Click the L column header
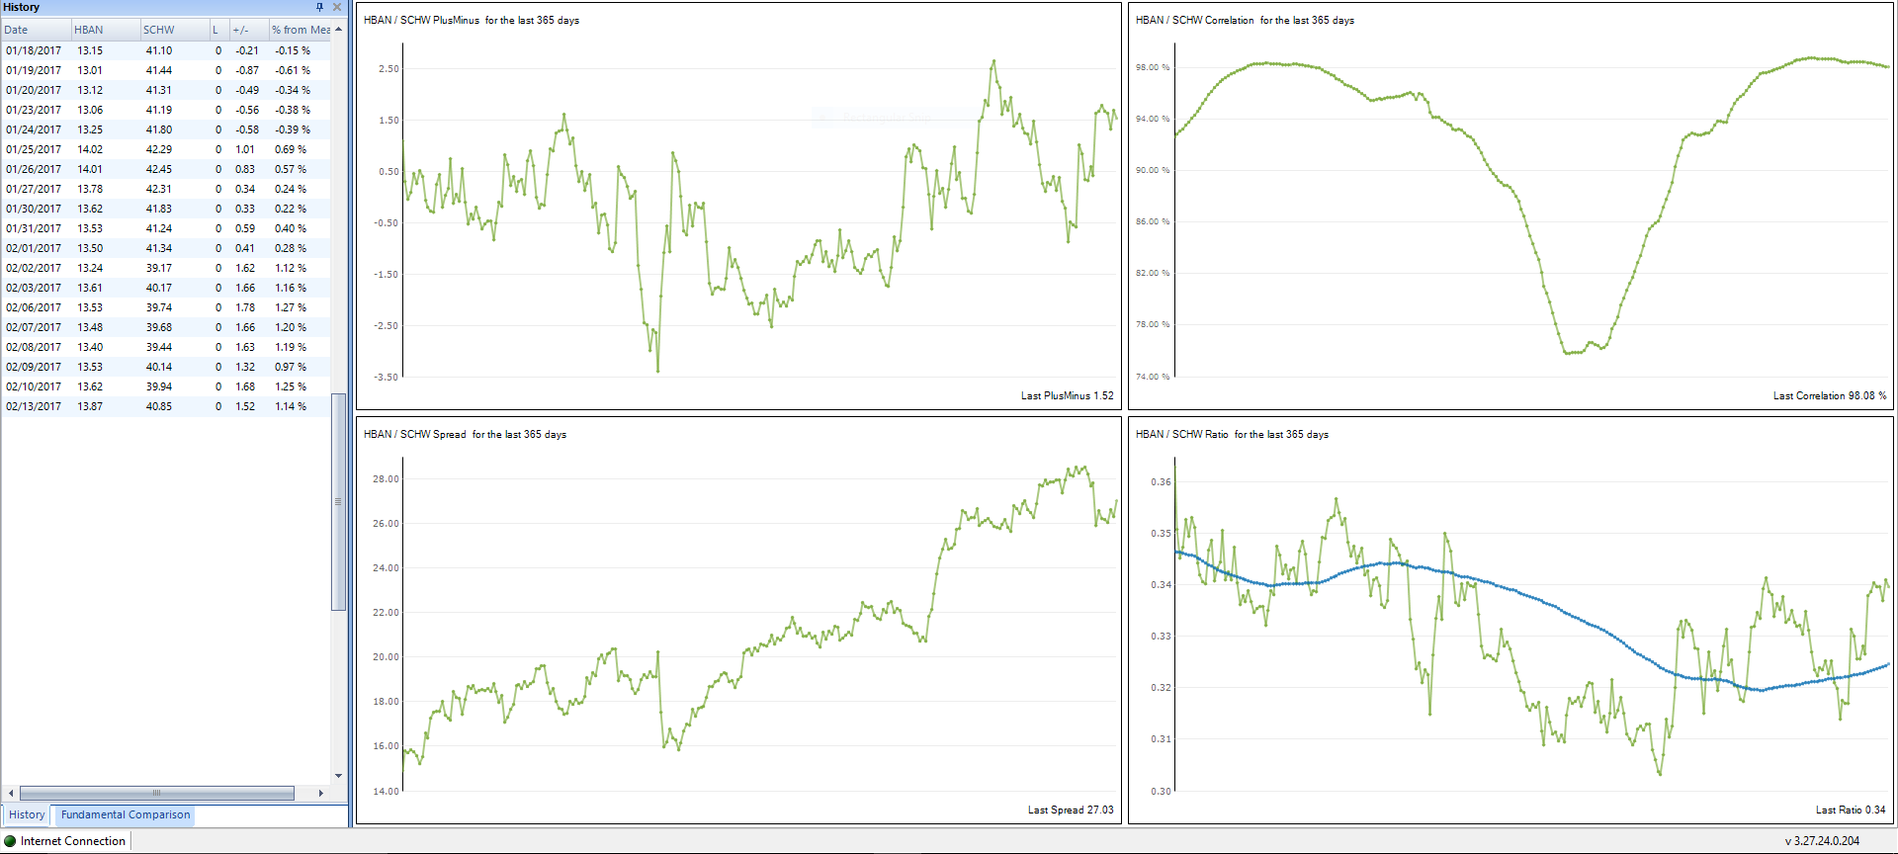Image resolution: width=1898 pixels, height=854 pixels. coord(217,30)
